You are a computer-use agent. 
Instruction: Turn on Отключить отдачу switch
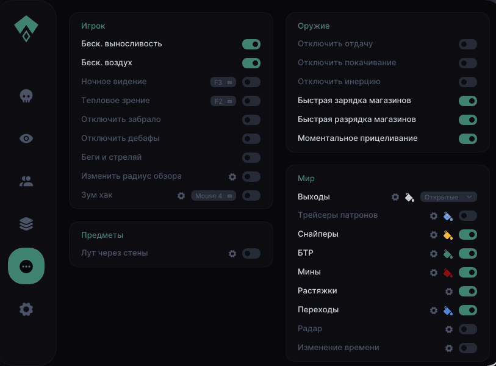pyautogui.click(x=468, y=44)
